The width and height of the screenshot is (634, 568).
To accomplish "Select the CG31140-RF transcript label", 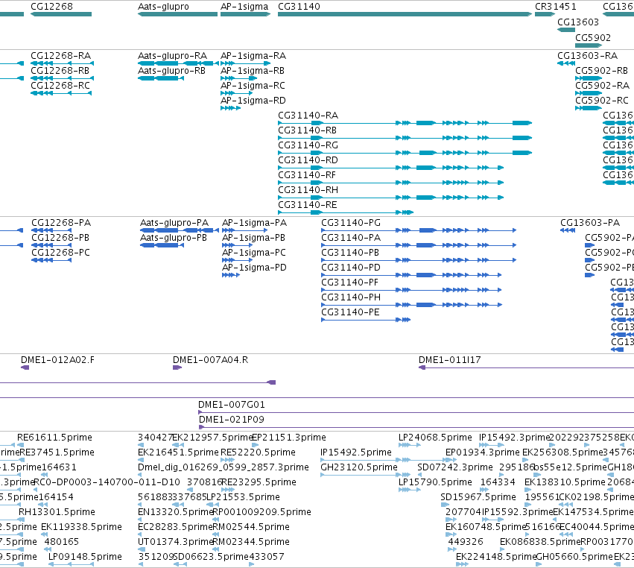I will (307, 175).
